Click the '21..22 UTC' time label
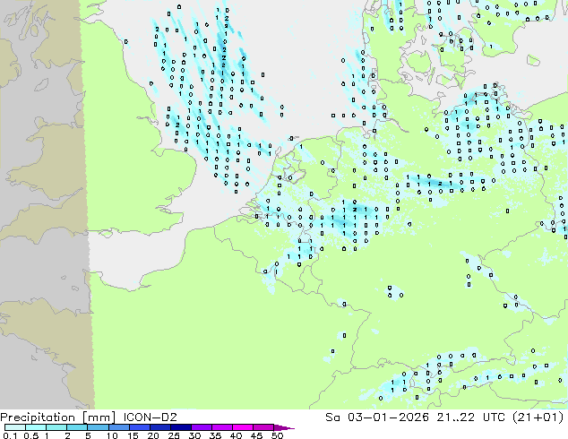Screen dimensions: 568x439 click(471, 417)
